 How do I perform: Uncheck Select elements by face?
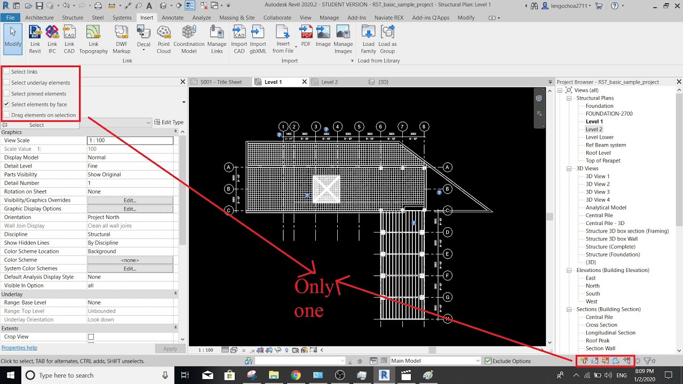click(x=7, y=104)
